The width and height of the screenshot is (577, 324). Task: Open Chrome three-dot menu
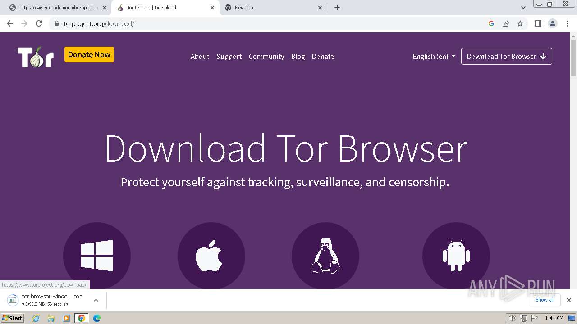(x=568, y=23)
